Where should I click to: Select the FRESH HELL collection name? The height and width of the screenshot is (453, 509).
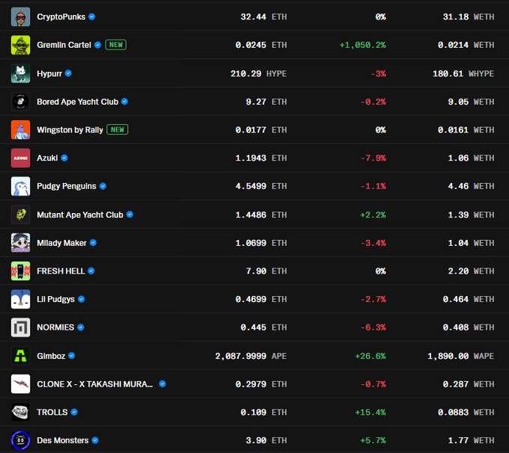pyautogui.click(x=61, y=271)
